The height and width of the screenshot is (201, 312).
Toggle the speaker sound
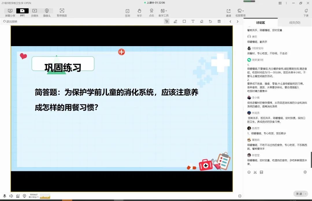point(11,196)
